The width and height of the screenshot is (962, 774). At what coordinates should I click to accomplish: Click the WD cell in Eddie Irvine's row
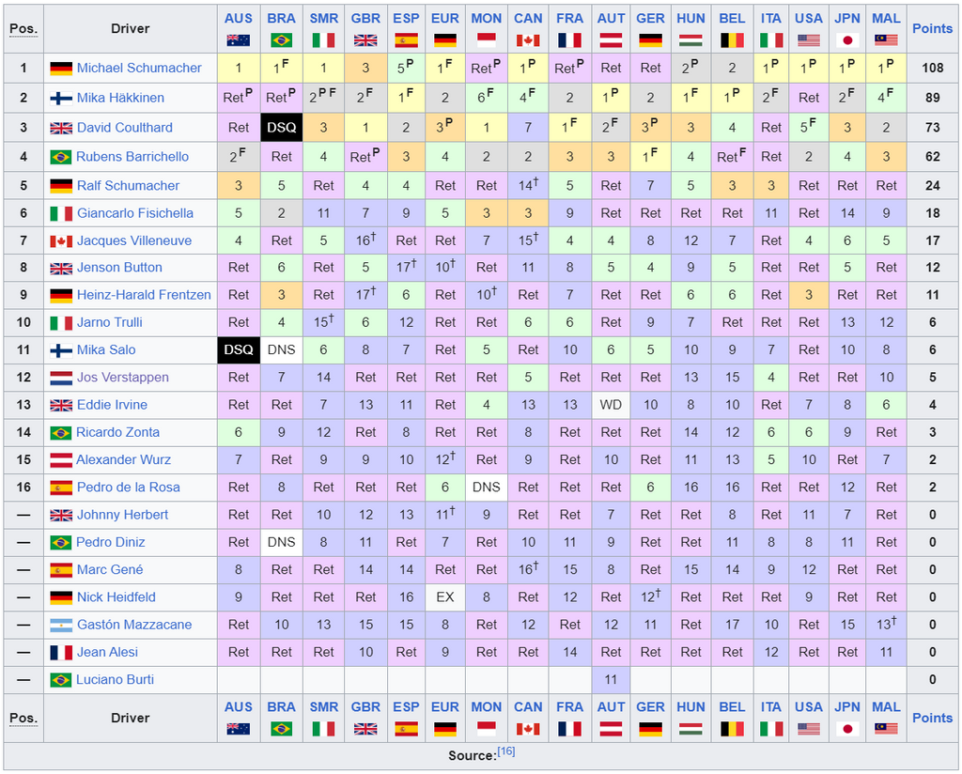(611, 405)
